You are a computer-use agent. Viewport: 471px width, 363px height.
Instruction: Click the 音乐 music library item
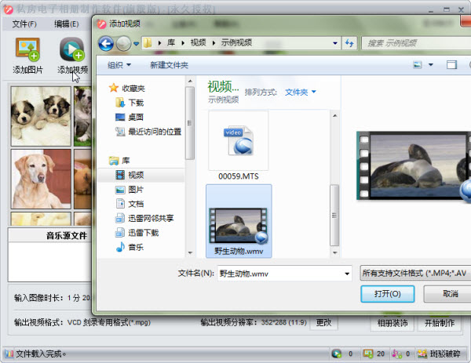point(130,247)
